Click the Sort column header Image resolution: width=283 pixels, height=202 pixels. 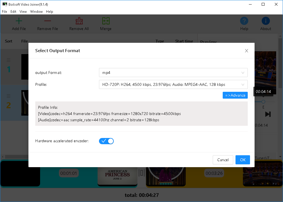pos(9,41)
